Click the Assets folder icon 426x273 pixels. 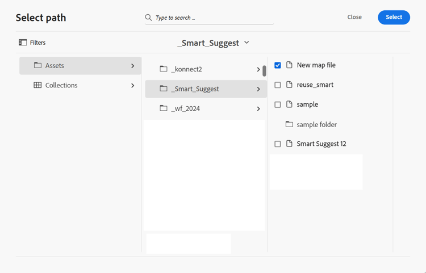37,66
